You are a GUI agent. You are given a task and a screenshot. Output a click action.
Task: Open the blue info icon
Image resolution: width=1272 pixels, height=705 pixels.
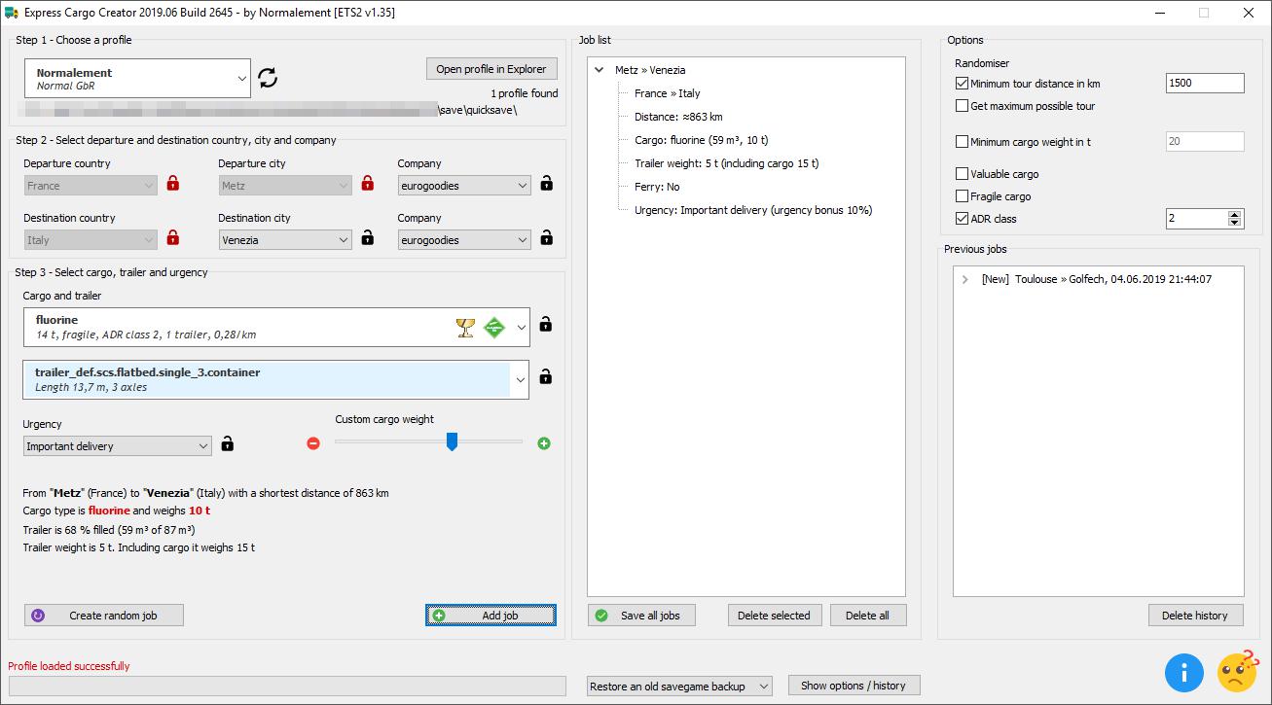pos(1183,672)
